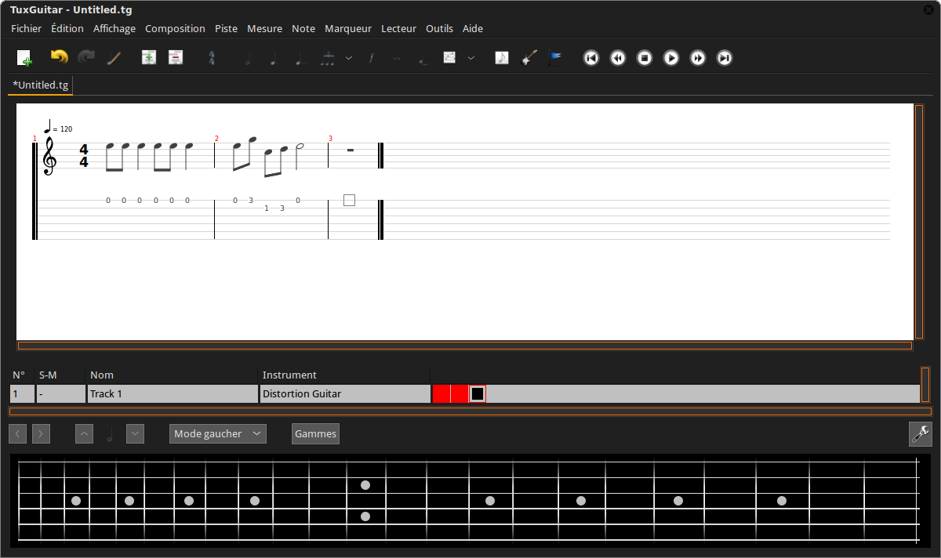This screenshot has height=558, width=941.
Task: Open the tuplet division dropdown arrow
Action: pos(349,58)
